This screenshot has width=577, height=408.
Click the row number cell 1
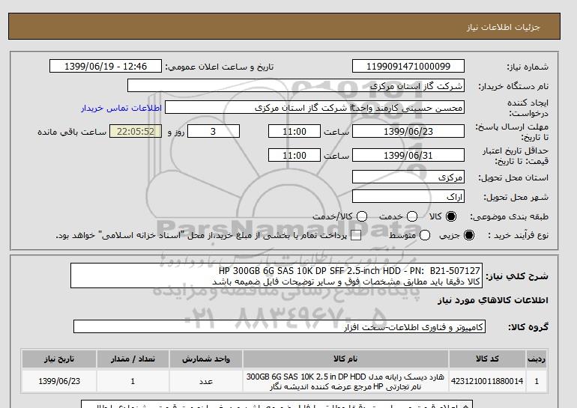point(537,382)
